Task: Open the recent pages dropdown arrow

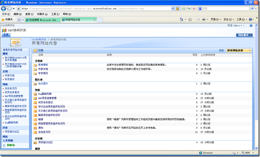Action: pos(13,9)
